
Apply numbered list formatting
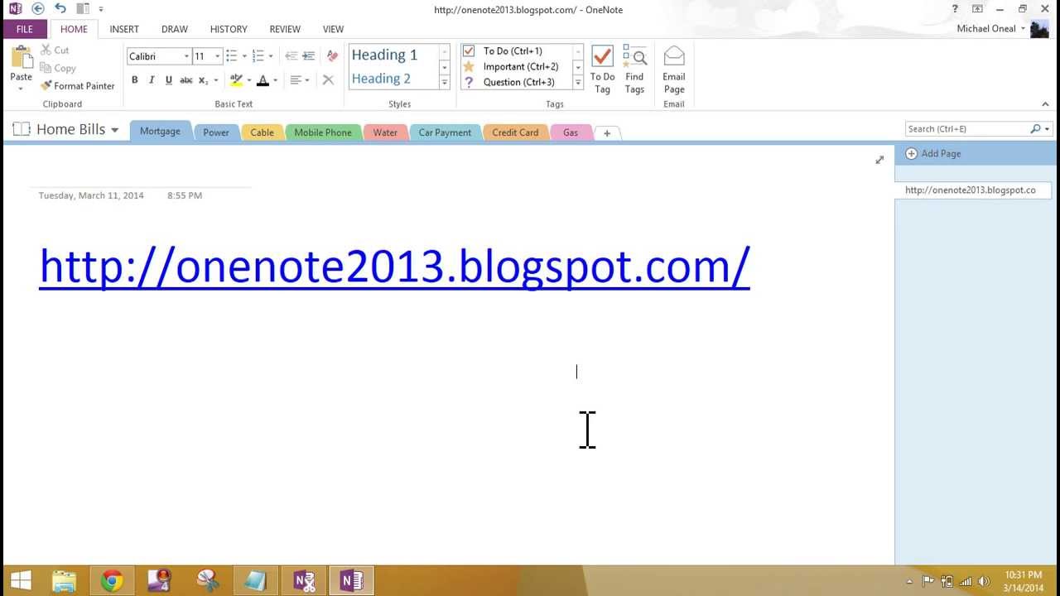coord(258,56)
